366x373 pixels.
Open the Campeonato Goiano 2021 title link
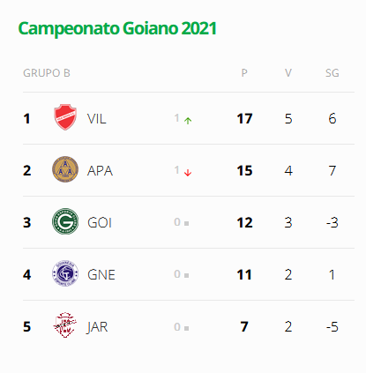(117, 29)
